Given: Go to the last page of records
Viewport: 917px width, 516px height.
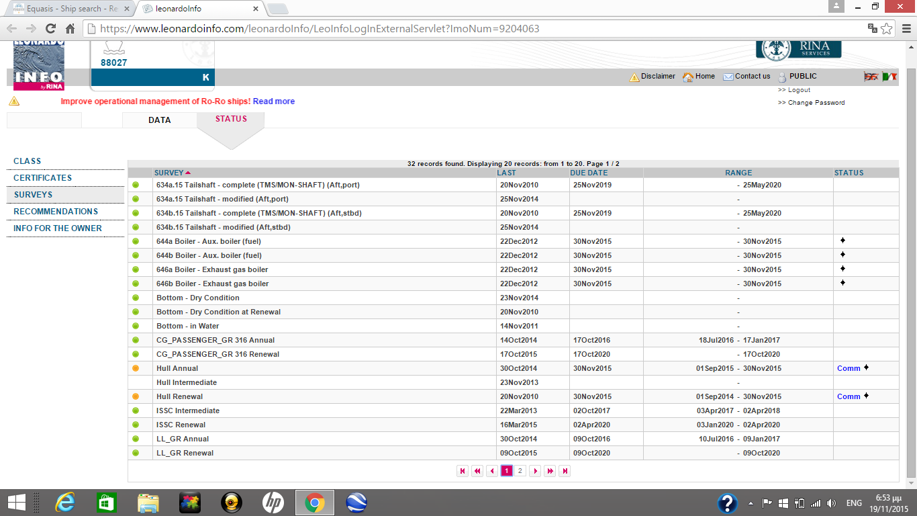Looking at the screenshot, I should point(565,471).
